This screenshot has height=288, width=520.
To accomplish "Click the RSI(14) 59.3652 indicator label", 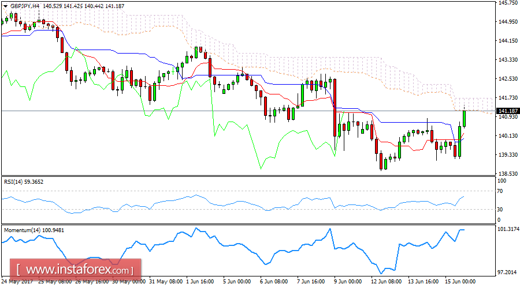I will [24, 182].
